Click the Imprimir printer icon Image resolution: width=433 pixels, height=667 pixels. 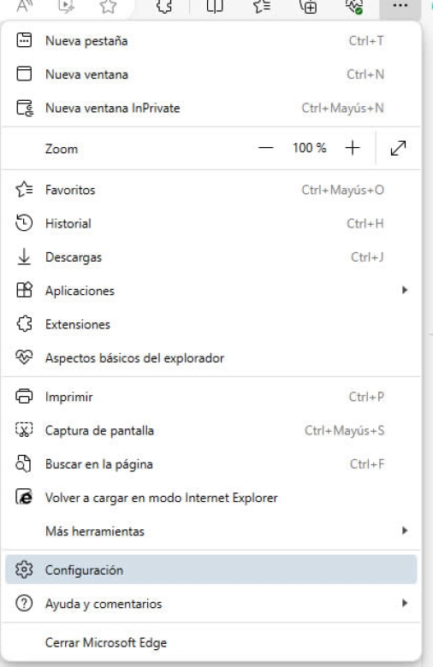click(24, 397)
